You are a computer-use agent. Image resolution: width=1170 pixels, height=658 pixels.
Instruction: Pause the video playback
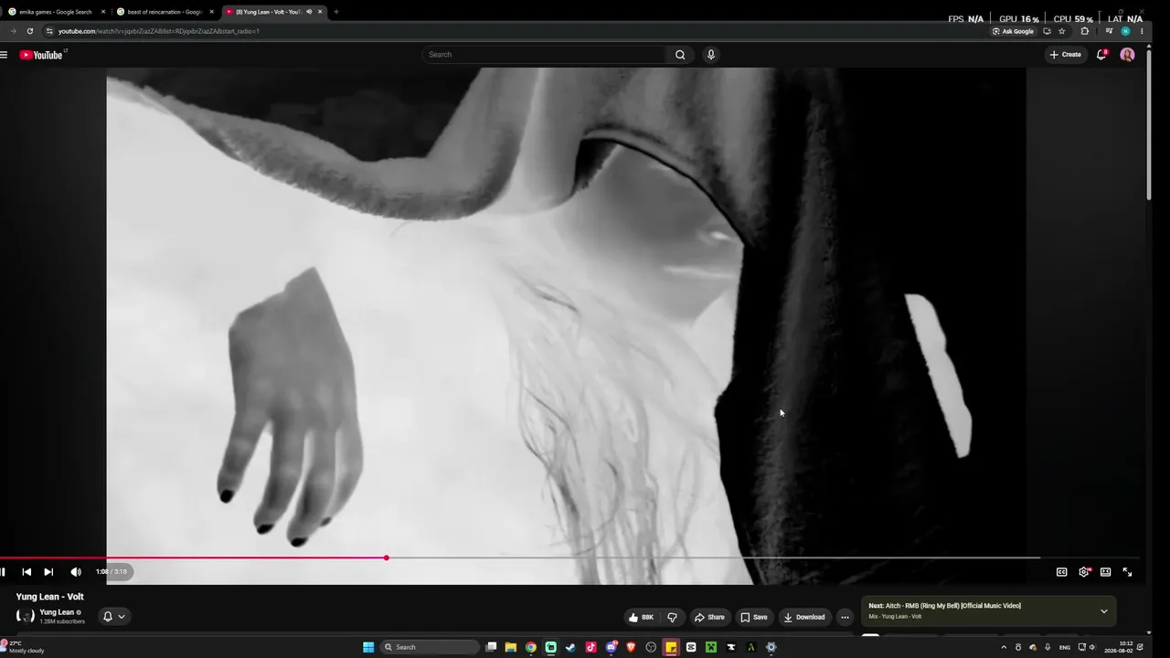(x=4, y=572)
